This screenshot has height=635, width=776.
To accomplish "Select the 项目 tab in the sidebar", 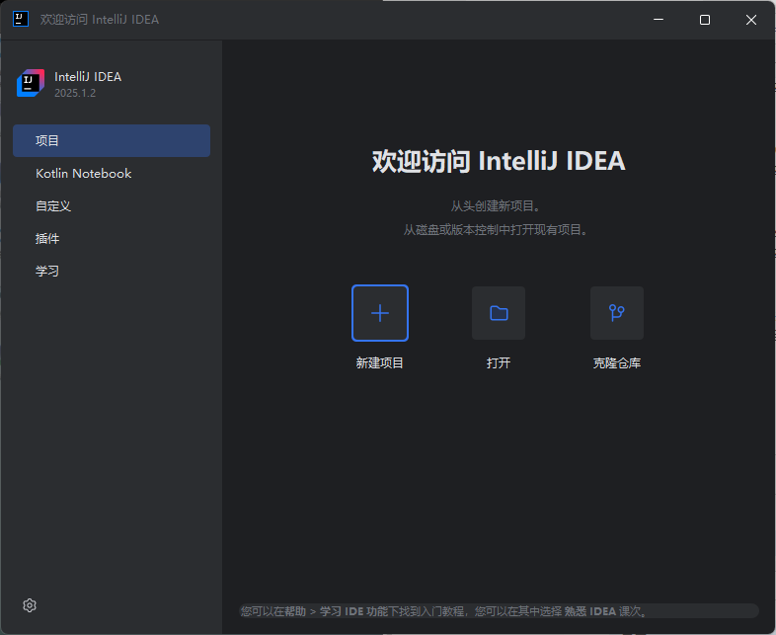I will [x=112, y=140].
